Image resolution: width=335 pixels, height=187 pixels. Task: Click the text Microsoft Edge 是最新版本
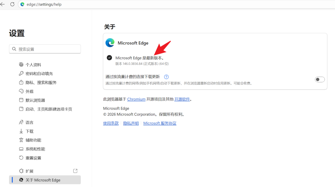[x=140, y=58]
